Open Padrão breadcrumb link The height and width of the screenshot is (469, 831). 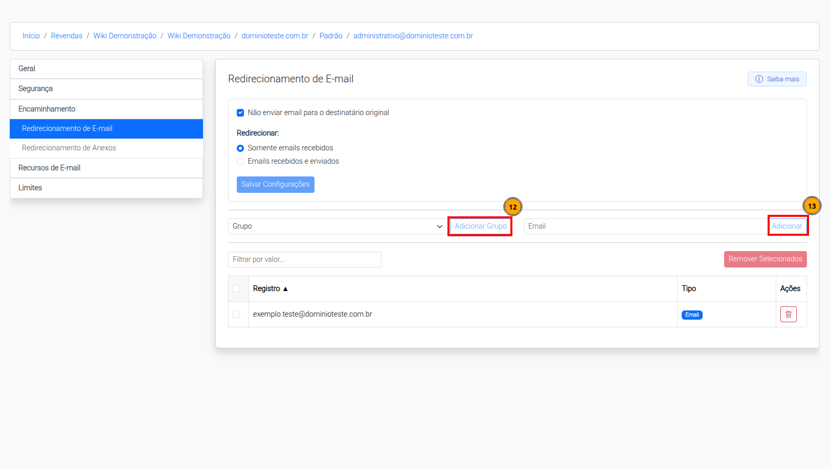click(331, 36)
